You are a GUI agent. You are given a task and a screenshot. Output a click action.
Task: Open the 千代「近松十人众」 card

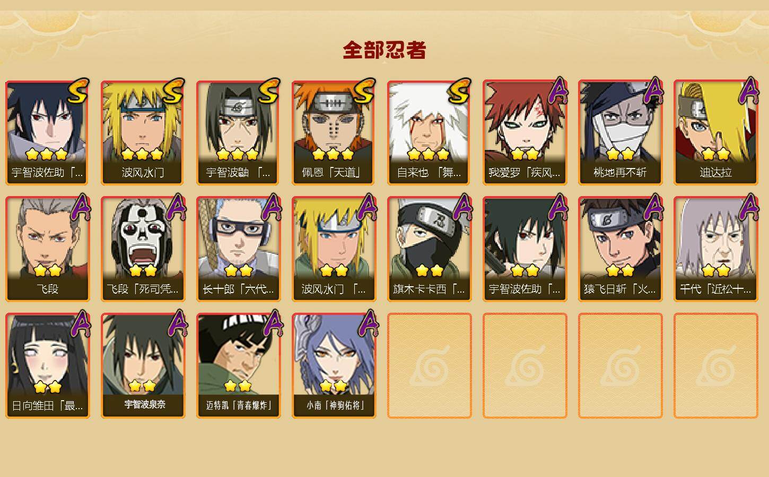click(x=715, y=249)
